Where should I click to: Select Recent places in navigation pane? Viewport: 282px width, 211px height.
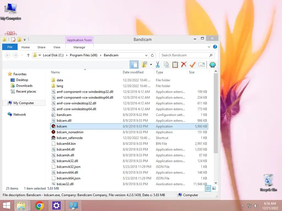tap(26, 91)
